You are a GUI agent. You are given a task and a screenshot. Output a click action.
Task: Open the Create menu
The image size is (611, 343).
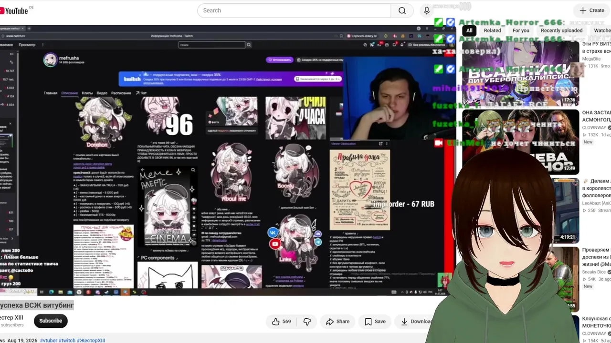tap(592, 10)
